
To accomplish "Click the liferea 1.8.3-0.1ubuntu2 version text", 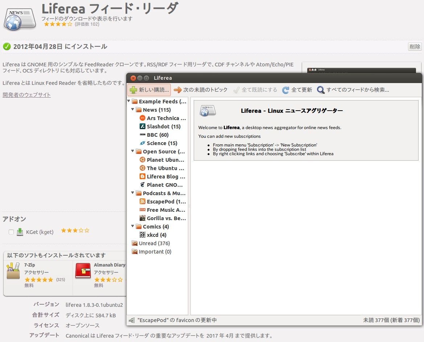I will (x=94, y=305).
